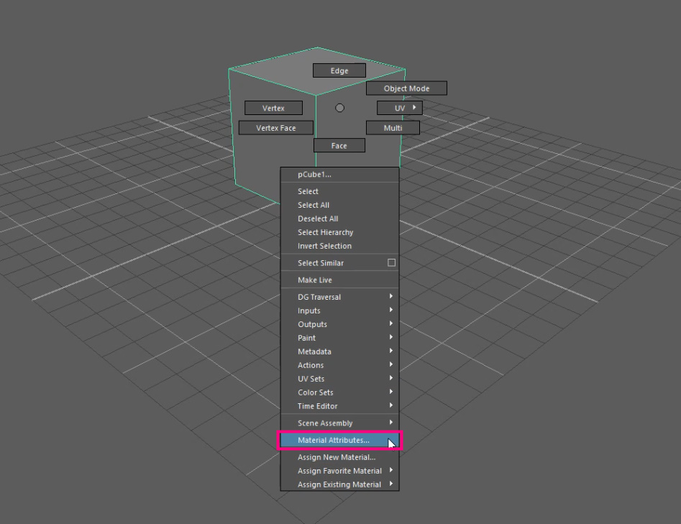Open the UV marking submenu
Image resolution: width=681 pixels, height=524 pixels.
click(x=400, y=108)
